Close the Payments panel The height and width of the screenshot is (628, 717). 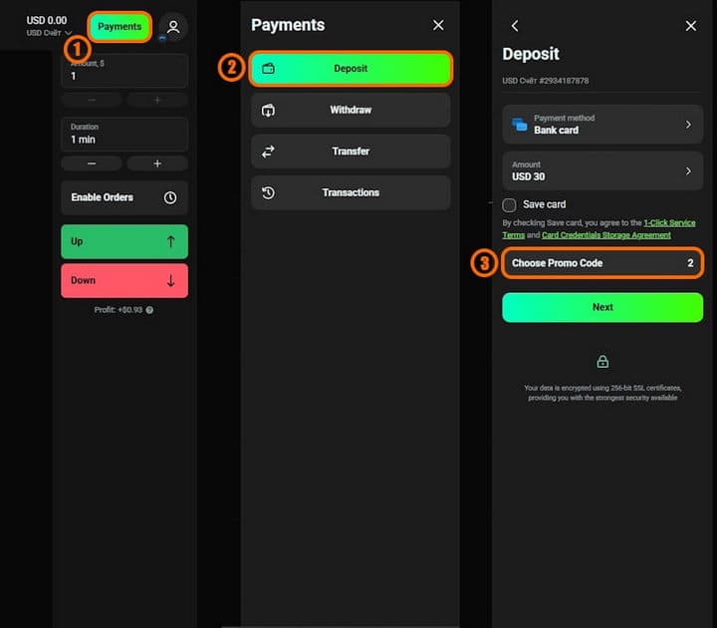438,25
